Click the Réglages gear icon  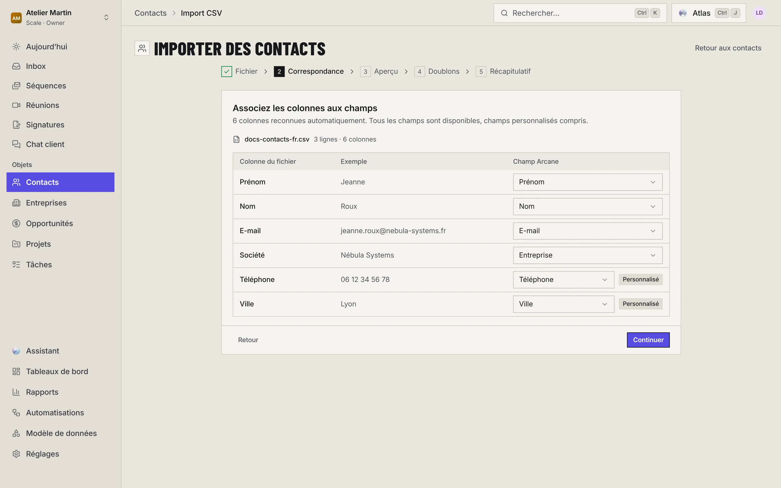click(x=16, y=454)
